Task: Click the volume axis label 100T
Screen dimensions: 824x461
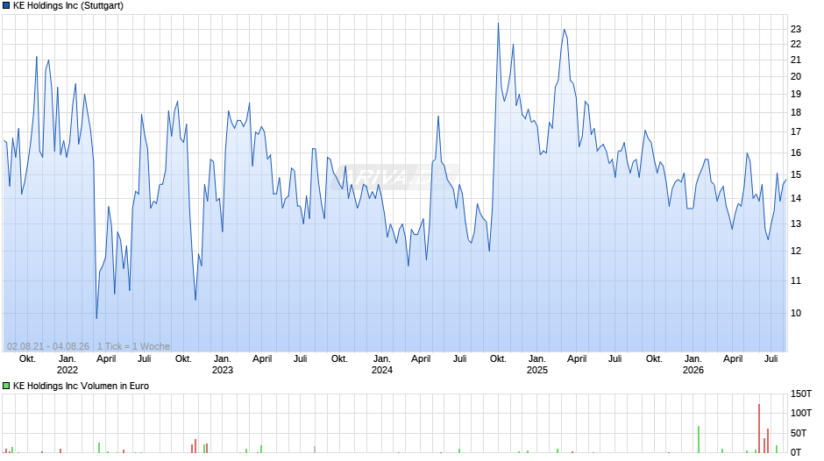Action: point(801,413)
